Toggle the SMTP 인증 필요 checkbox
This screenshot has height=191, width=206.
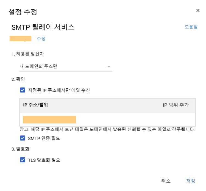23,138
